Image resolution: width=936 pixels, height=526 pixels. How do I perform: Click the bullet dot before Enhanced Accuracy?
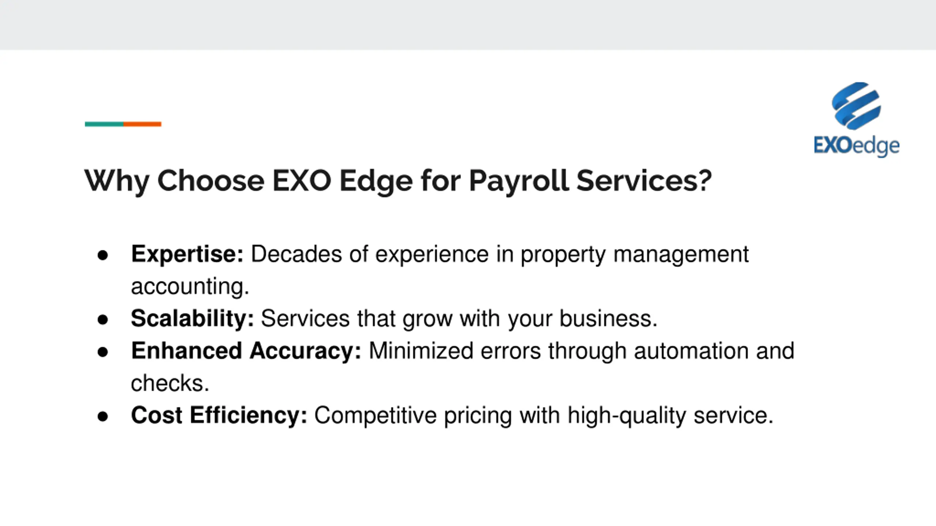click(x=103, y=351)
